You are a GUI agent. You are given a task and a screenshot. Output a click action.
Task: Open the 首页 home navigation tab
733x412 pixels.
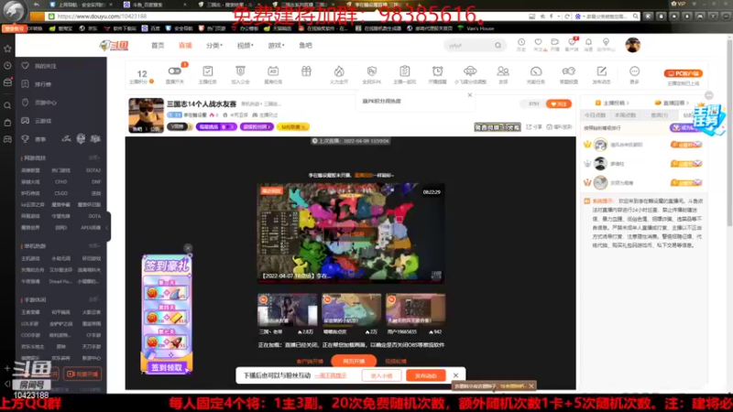(158, 45)
